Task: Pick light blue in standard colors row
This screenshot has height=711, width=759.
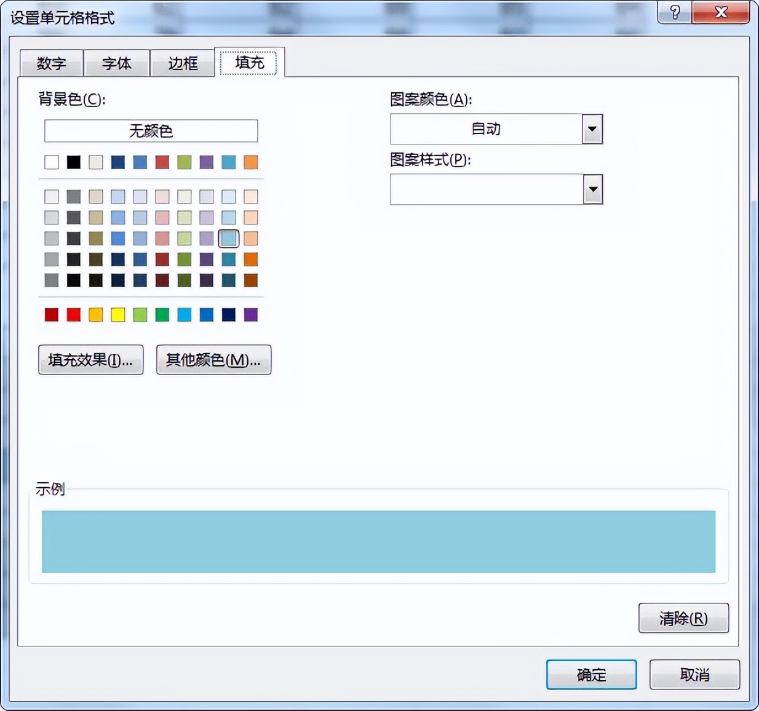Action: click(185, 315)
